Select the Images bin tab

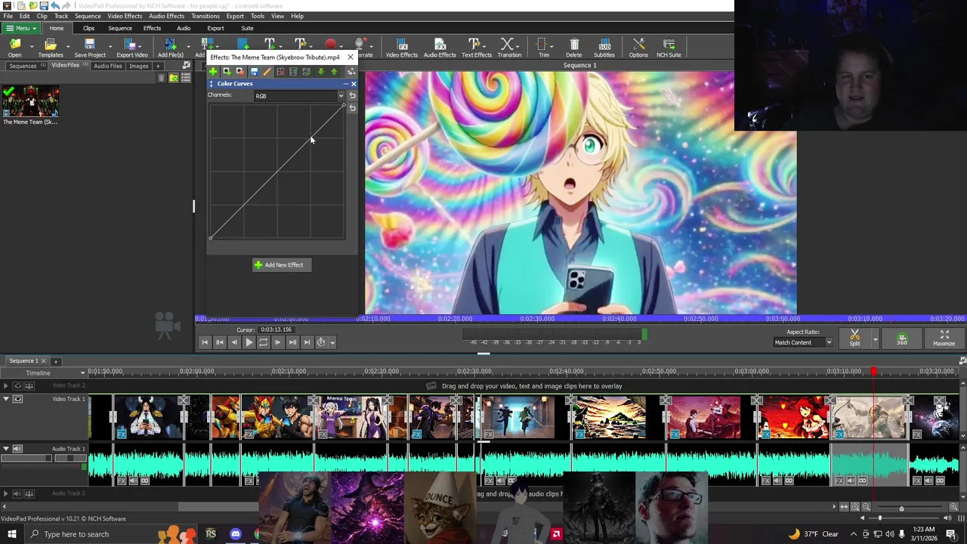point(139,66)
